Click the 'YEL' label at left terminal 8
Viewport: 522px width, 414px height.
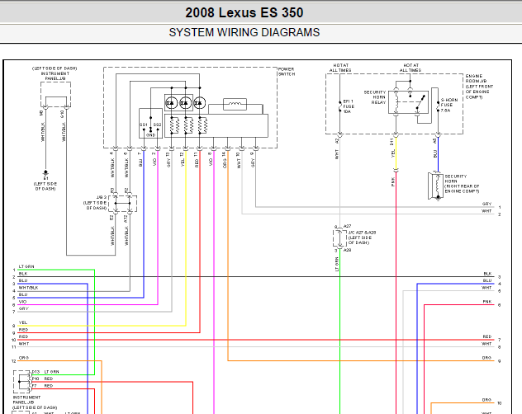[23, 323]
